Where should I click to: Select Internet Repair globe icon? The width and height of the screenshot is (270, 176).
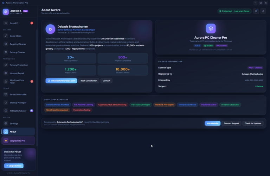[6, 73]
